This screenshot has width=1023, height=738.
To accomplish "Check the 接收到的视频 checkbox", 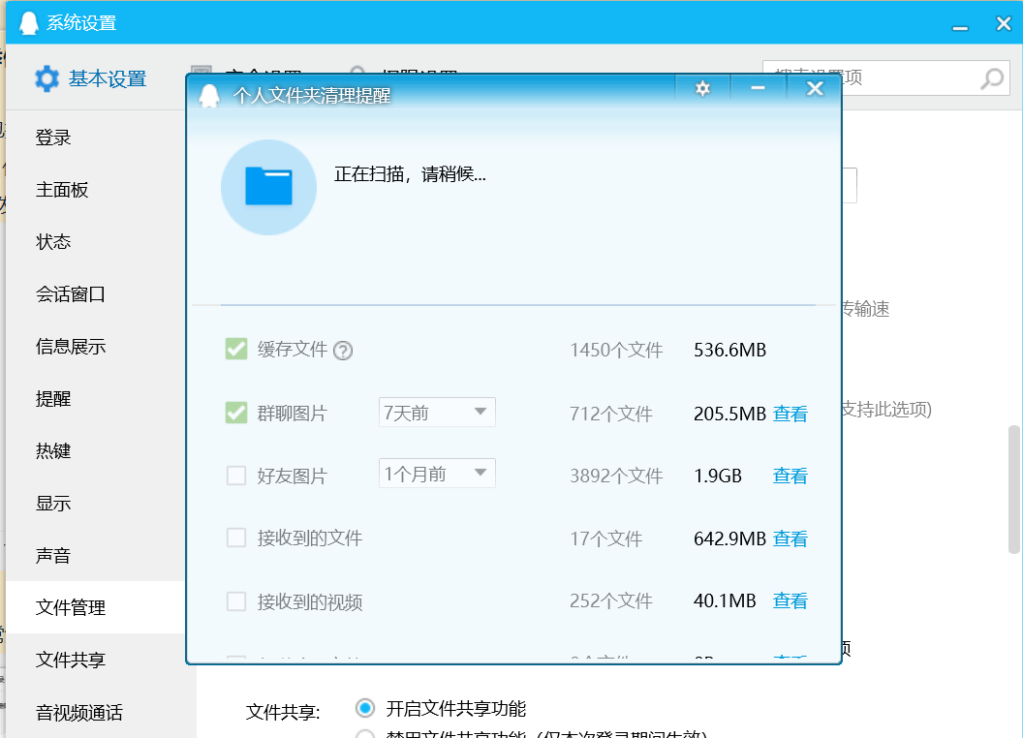I will pyautogui.click(x=236, y=601).
